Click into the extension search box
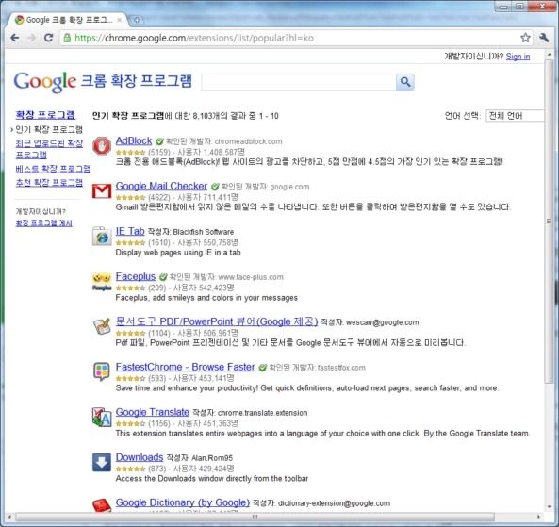Viewport: 559px width, 527px height. [x=299, y=82]
